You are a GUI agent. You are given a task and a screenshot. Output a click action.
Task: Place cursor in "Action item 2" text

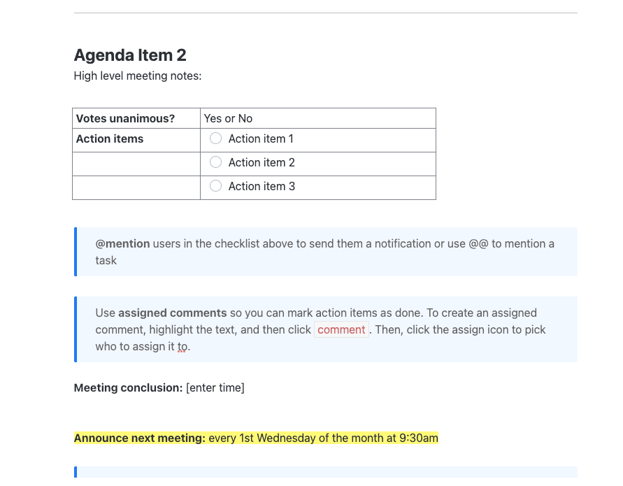tap(262, 162)
